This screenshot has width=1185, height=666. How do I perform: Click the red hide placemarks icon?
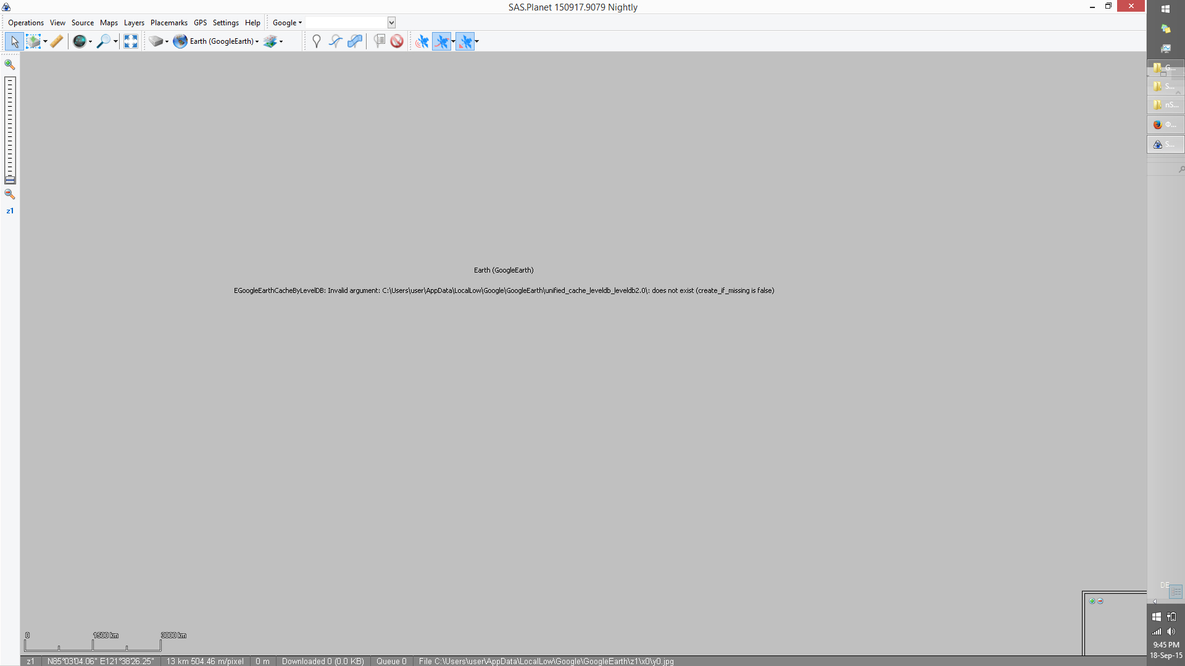397,41
